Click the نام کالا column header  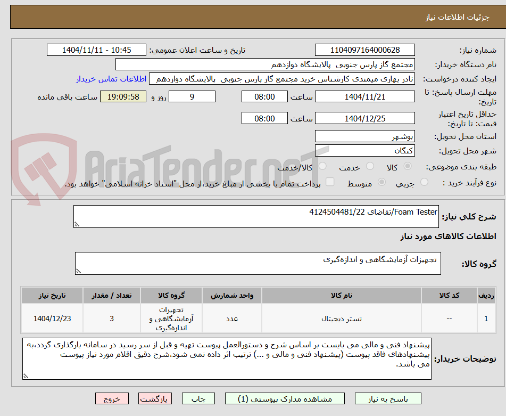(342, 296)
